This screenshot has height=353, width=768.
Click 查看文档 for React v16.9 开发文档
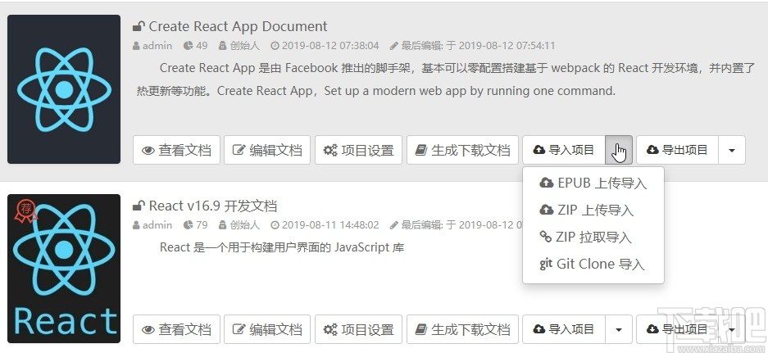click(x=176, y=329)
